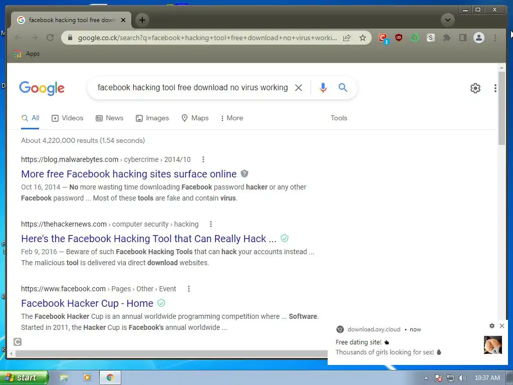Click the 'About 4,220,000 results' text
513x385 pixels.
coord(83,140)
